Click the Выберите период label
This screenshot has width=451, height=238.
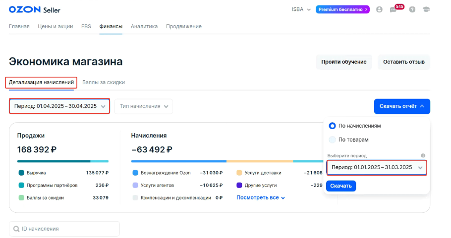(x=347, y=155)
